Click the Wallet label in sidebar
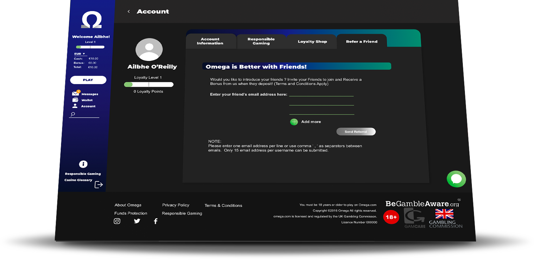The width and height of the screenshot is (534, 260). tap(87, 100)
